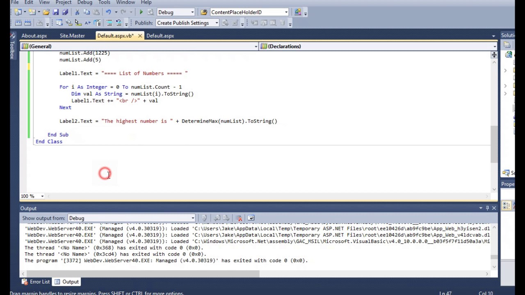Open the active files list dropdown arrow on tab bar

(493, 36)
